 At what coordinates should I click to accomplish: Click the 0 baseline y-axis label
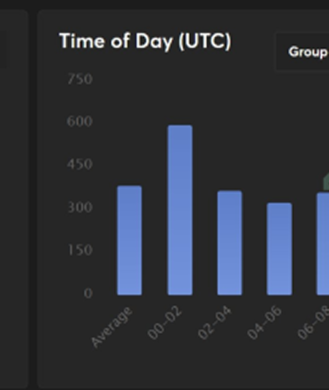coord(88,293)
